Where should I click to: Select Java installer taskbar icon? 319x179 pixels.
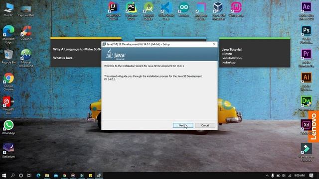[99, 176]
